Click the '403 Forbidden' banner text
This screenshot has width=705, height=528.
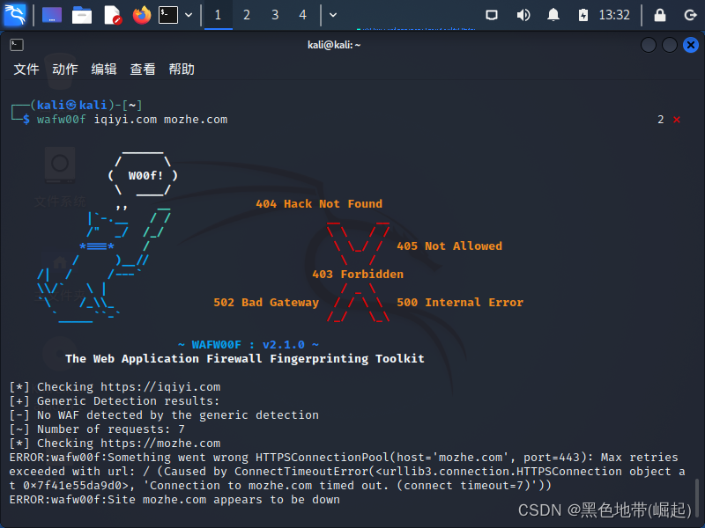coord(358,274)
